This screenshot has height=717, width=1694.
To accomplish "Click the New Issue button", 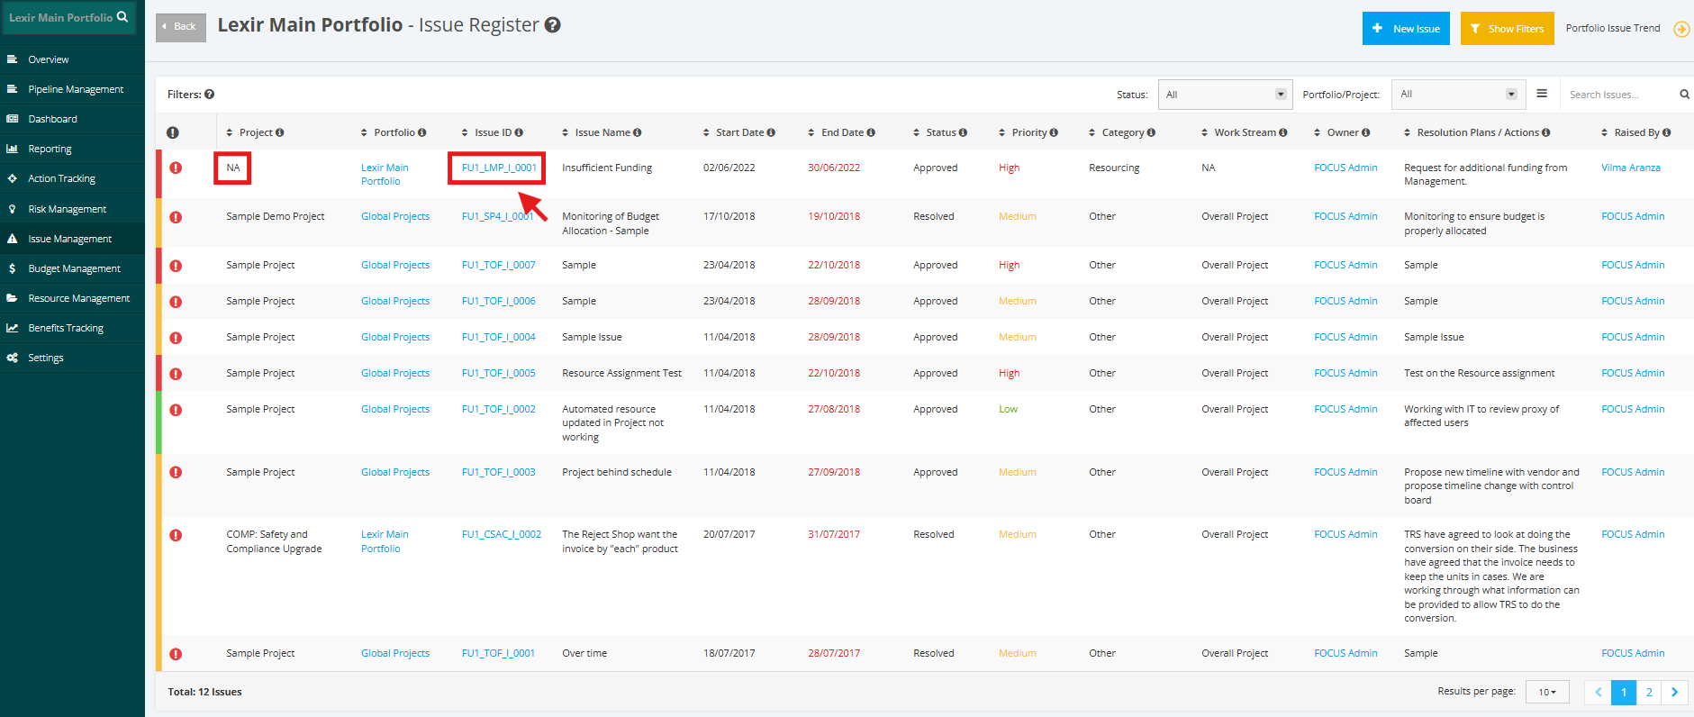I will coord(1406,29).
